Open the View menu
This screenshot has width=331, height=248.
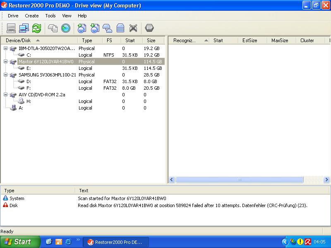click(67, 16)
